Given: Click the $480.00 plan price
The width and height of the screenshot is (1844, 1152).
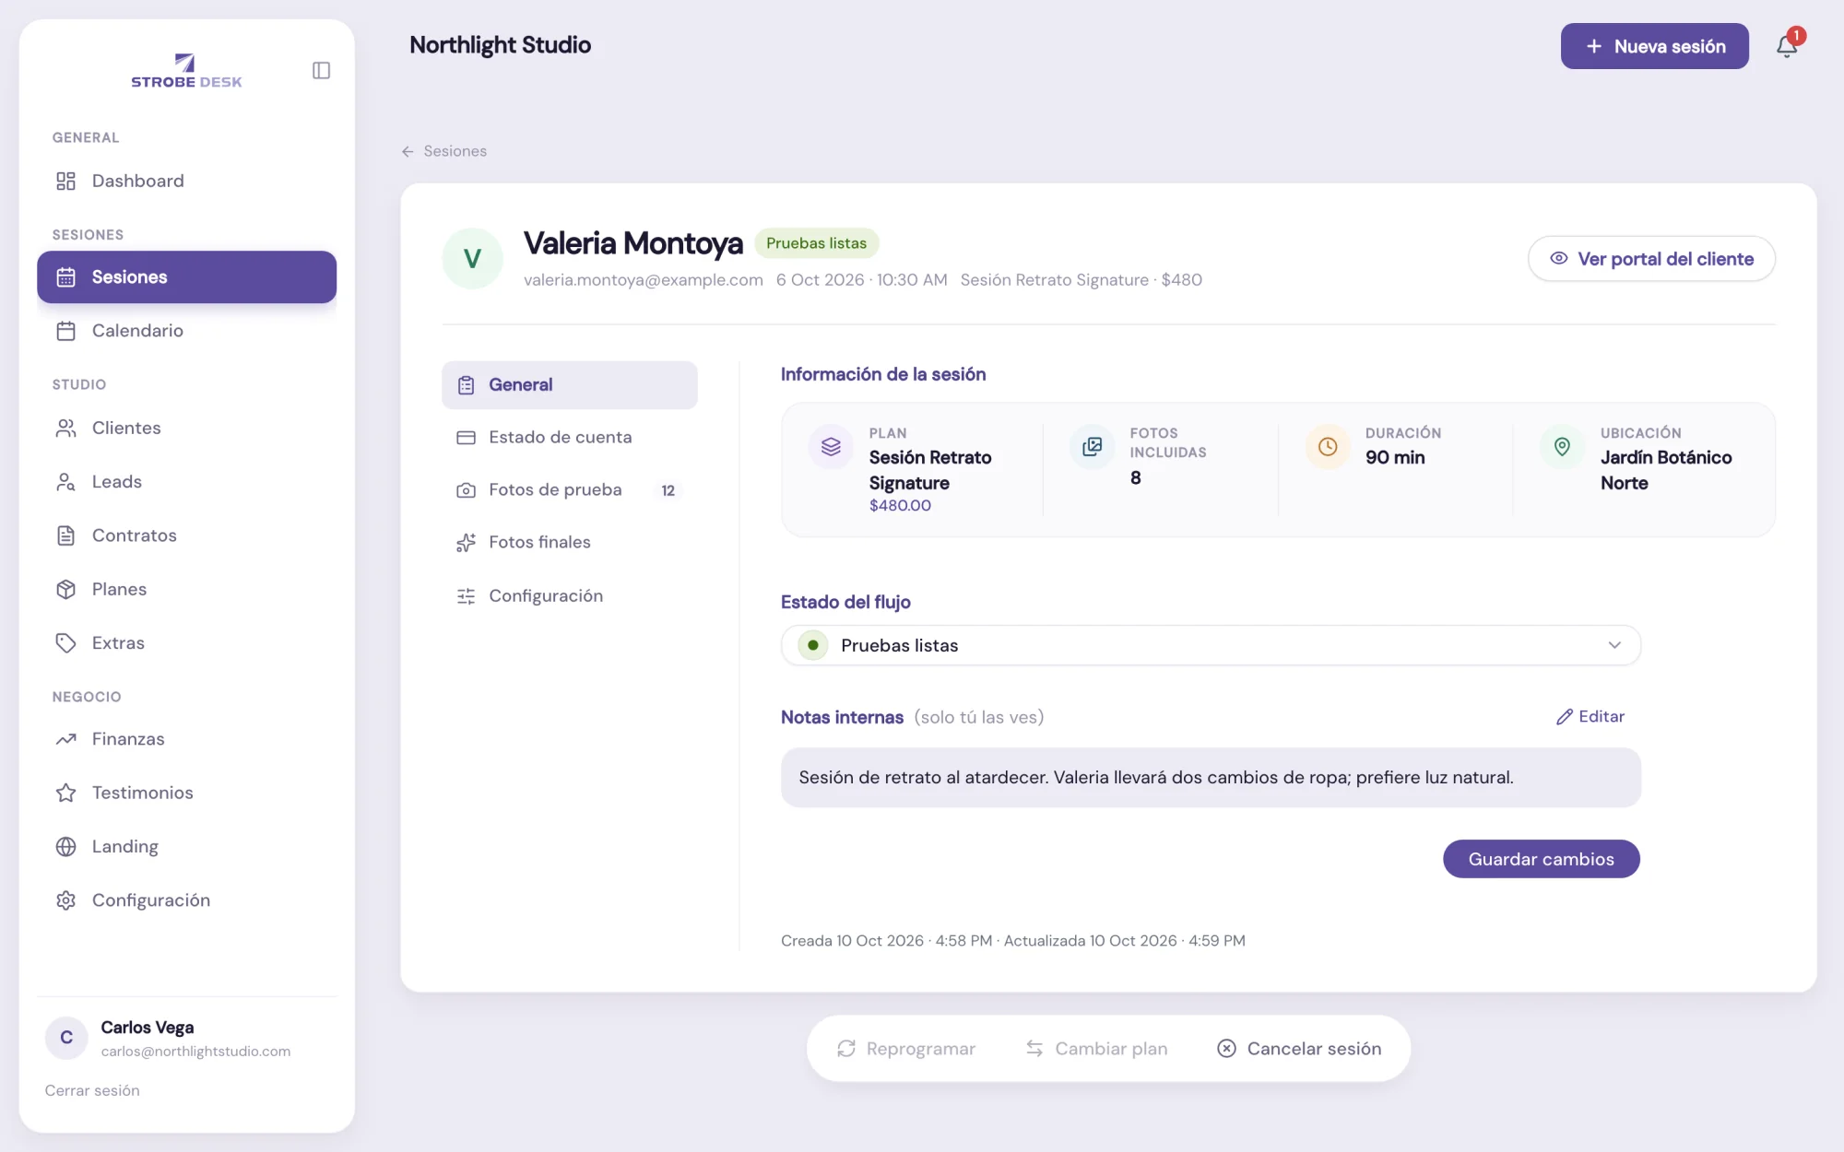Looking at the screenshot, I should (x=900, y=506).
